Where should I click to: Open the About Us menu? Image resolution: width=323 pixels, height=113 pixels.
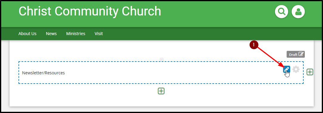[x=27, y=34]
